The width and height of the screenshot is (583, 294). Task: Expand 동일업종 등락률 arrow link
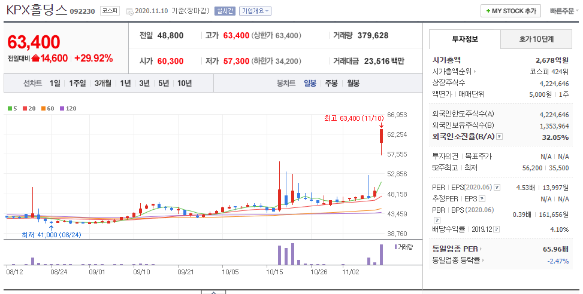pyautogui.click(x=483, y=261)
